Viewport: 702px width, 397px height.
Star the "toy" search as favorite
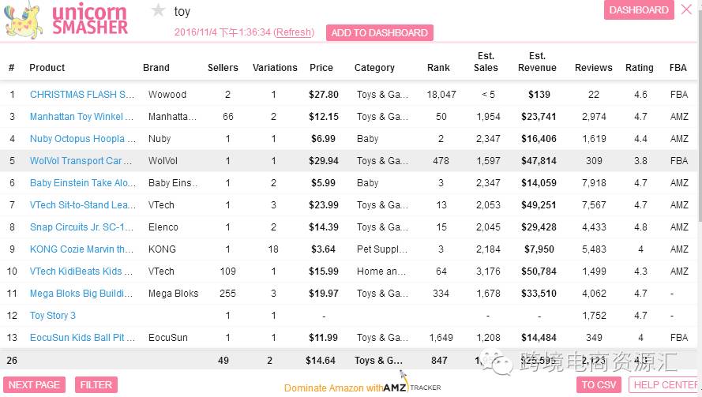[x=159, y=11]
